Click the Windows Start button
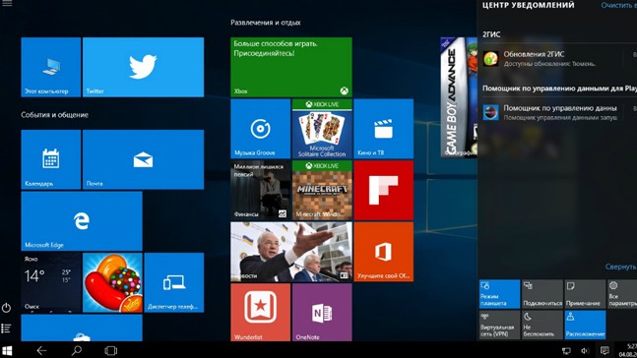Viewport: 637px width, 358px height. pyautogui.click(x=7, y=351)
